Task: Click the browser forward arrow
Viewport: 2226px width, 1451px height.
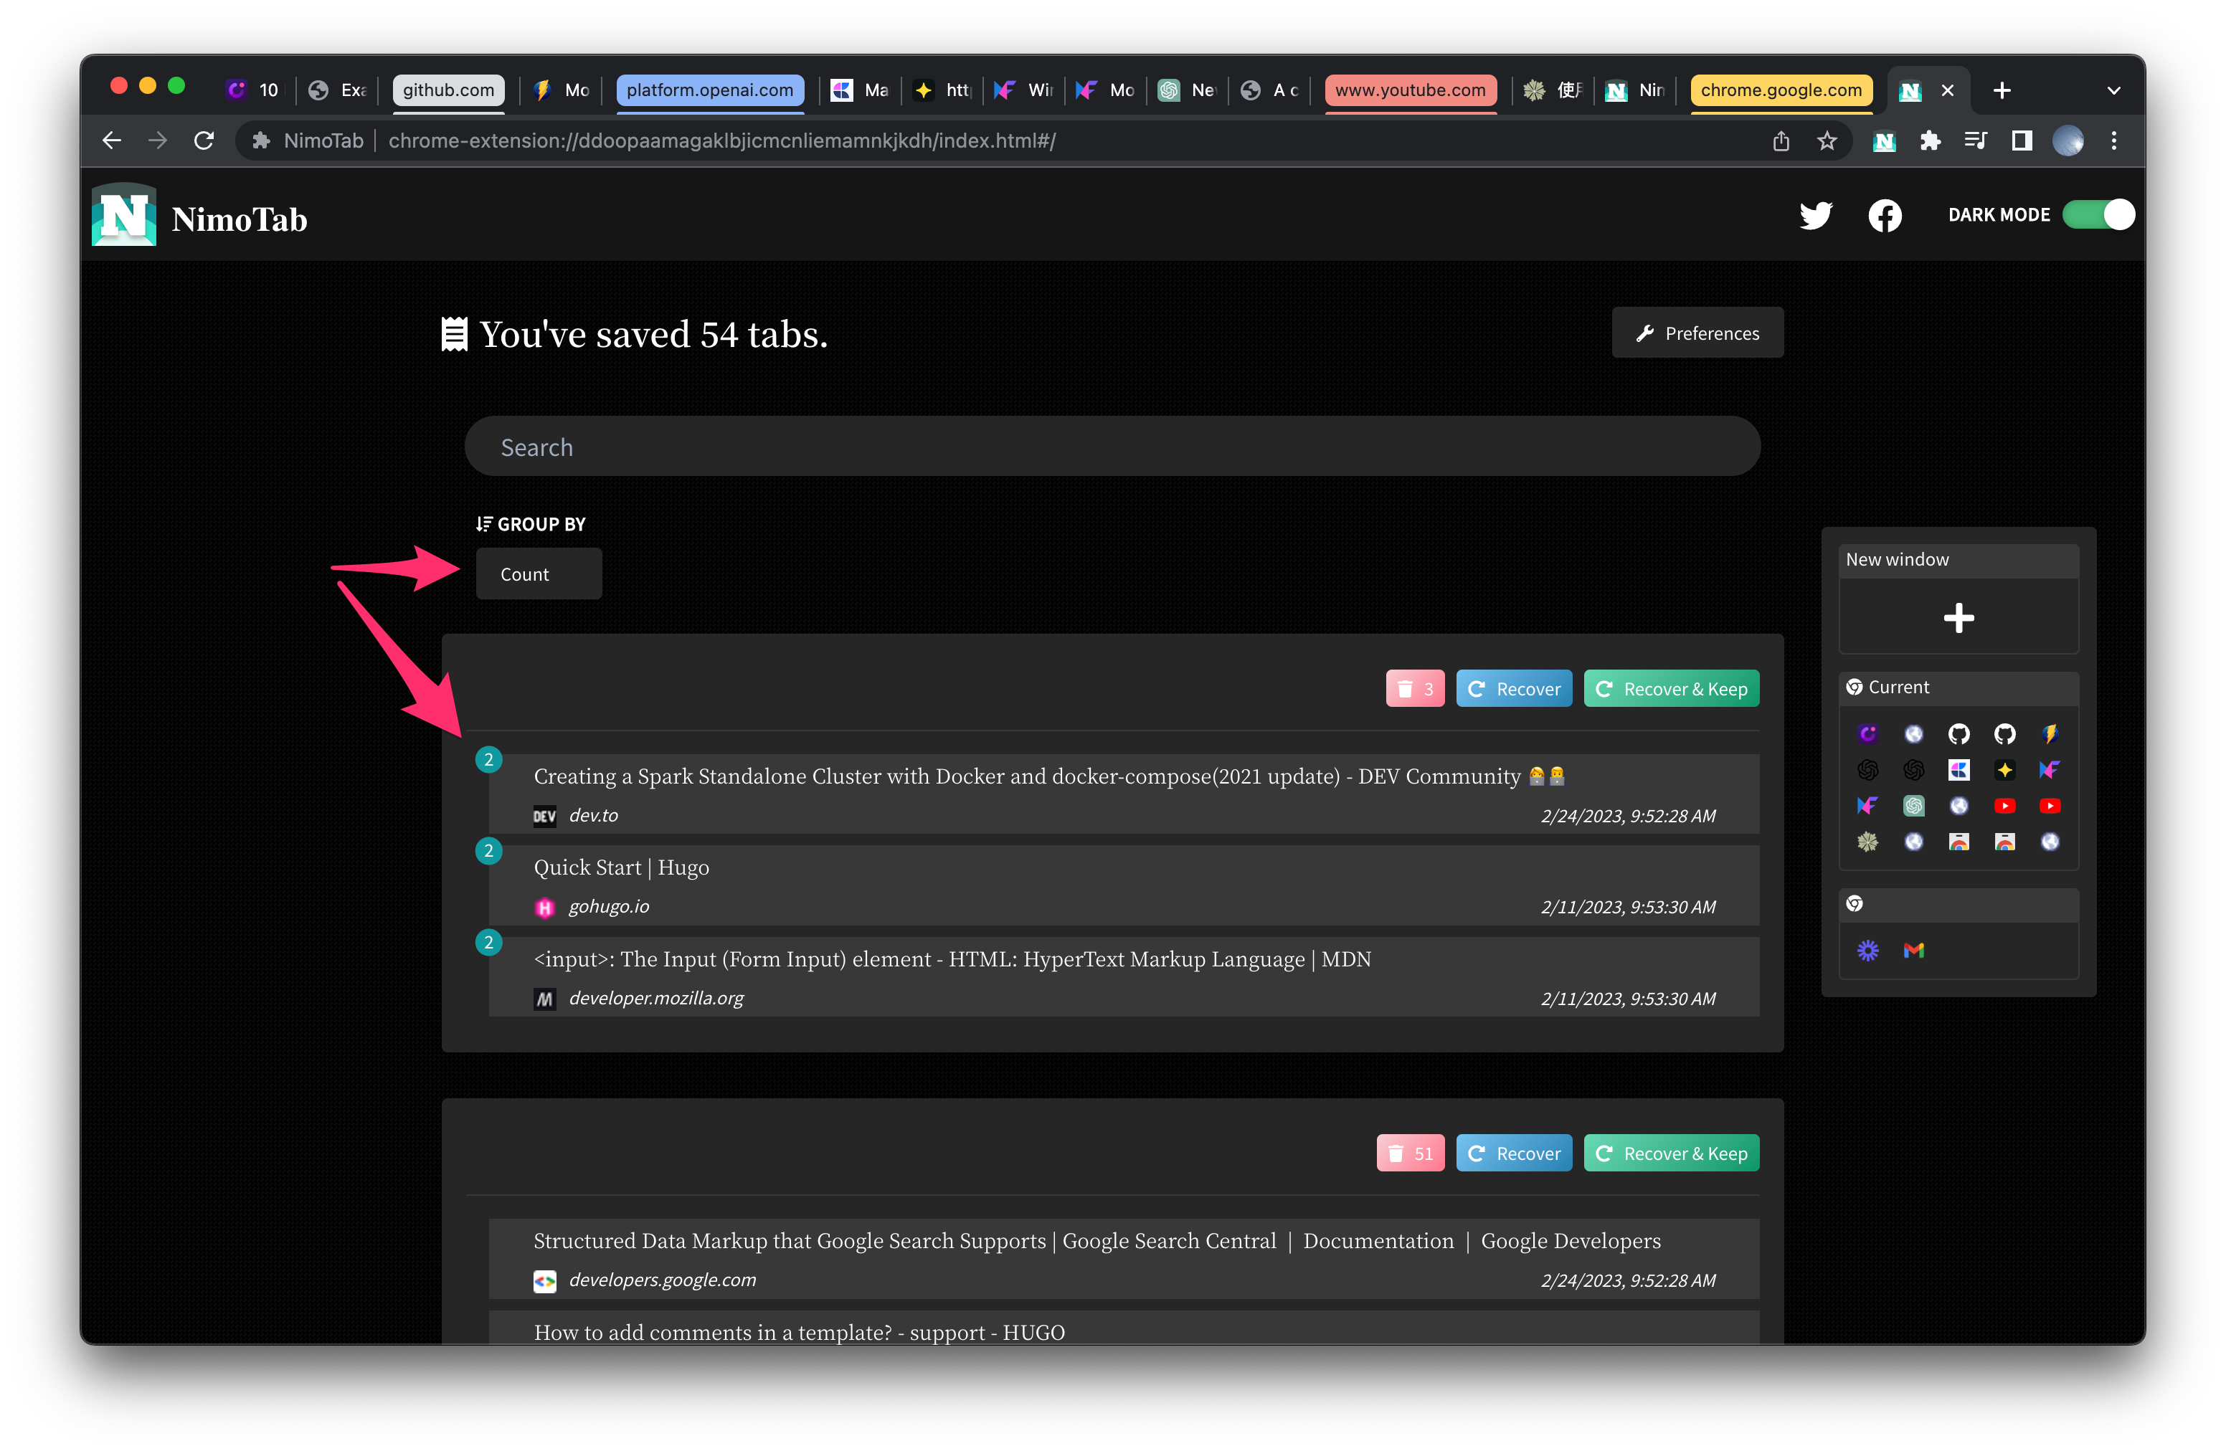Action: 157,141
